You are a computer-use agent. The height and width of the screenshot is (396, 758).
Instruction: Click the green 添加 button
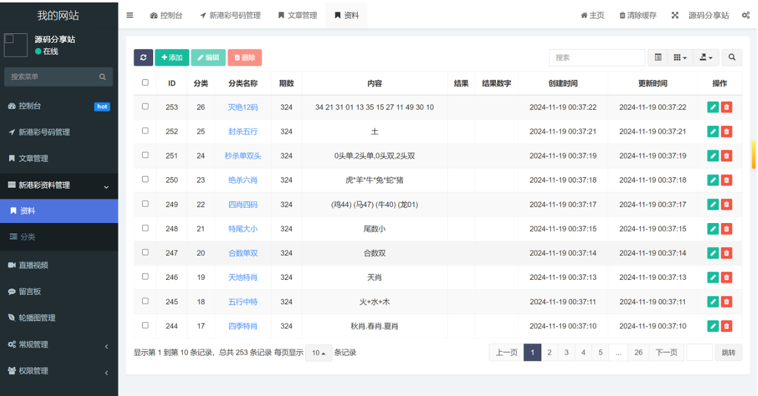(172, 57)
